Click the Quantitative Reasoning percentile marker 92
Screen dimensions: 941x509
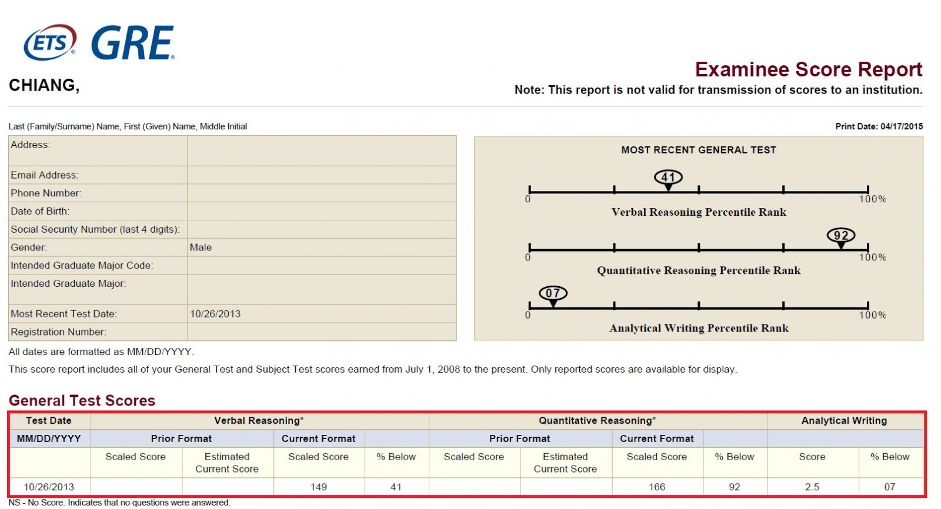841,237
